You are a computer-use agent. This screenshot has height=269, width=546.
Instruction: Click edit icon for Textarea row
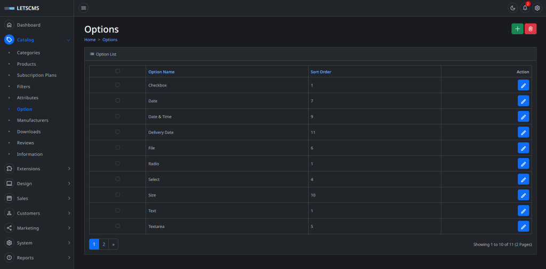[x=523, y=226]
